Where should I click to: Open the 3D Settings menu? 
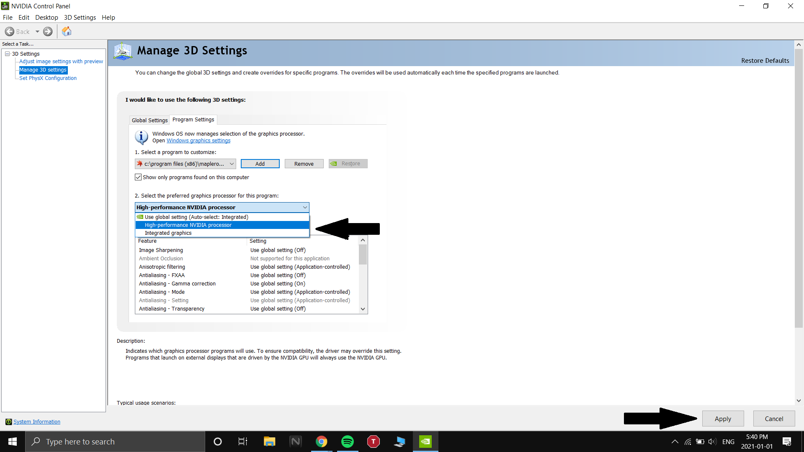(x=80, y=17)
